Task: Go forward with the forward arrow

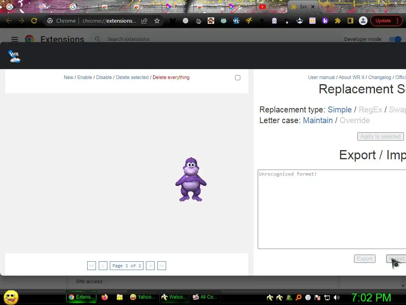Action: [21, 21]
